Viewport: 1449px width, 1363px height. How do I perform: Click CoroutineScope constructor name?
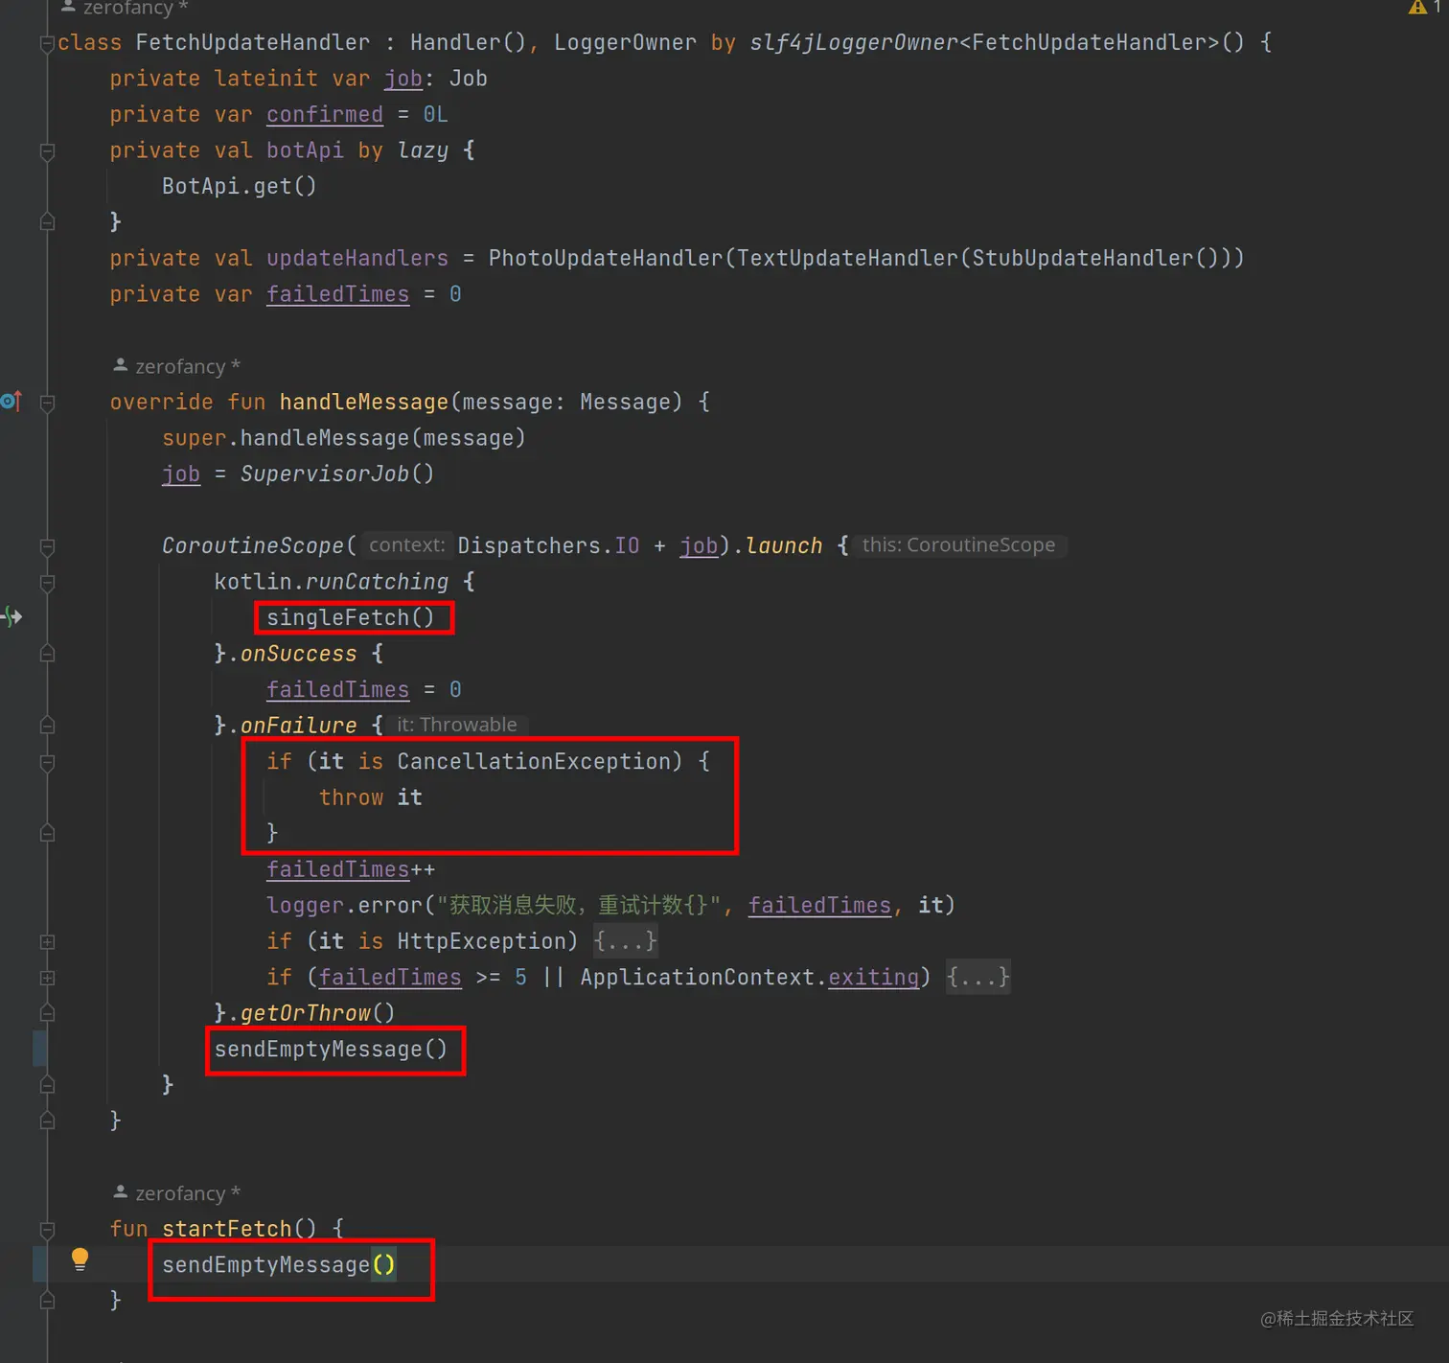pos(252,545)
